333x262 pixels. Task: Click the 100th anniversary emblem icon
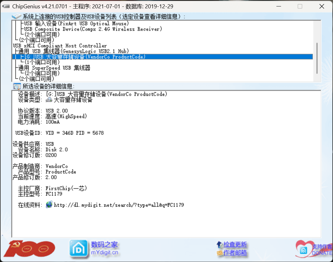pyautogui.click(x=30, y=248)
